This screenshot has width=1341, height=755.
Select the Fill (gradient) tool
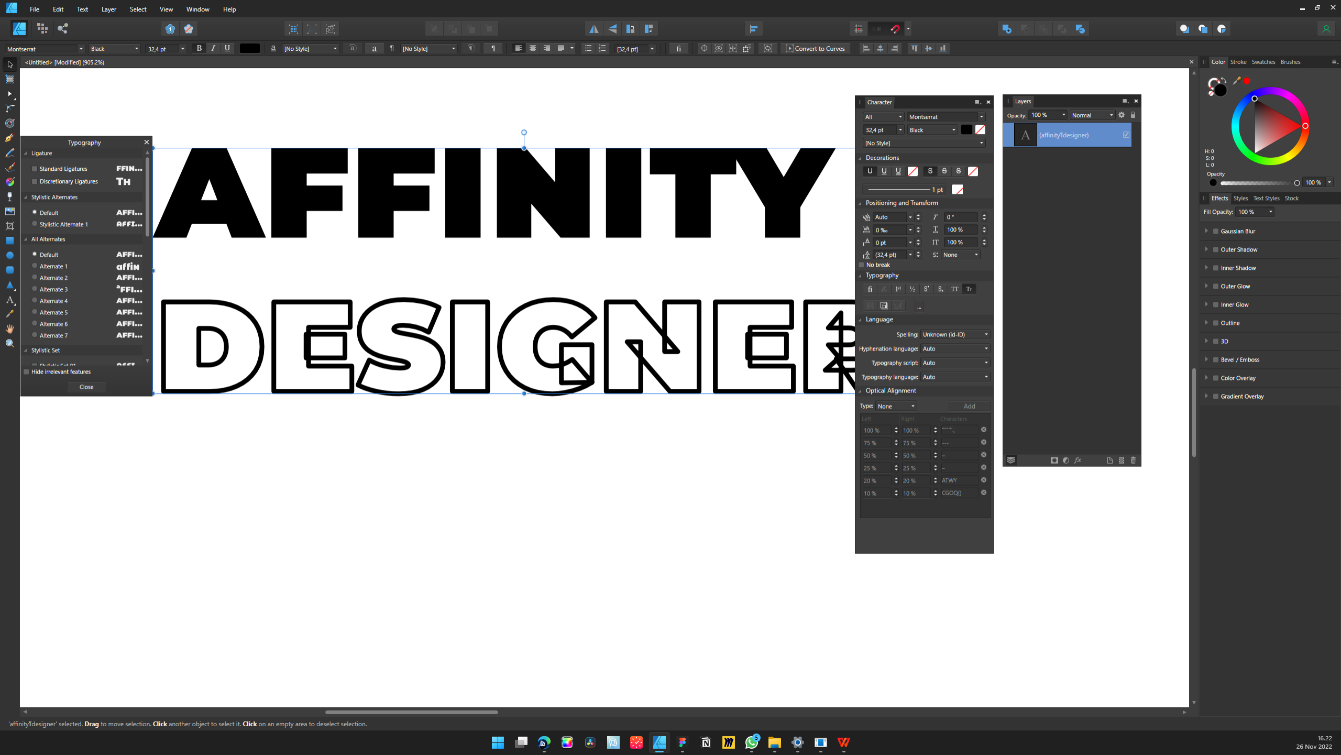pyautogui.click(x=9, y=182)
